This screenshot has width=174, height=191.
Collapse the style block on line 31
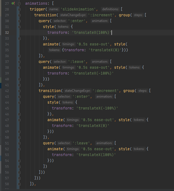tap(19, 27)
